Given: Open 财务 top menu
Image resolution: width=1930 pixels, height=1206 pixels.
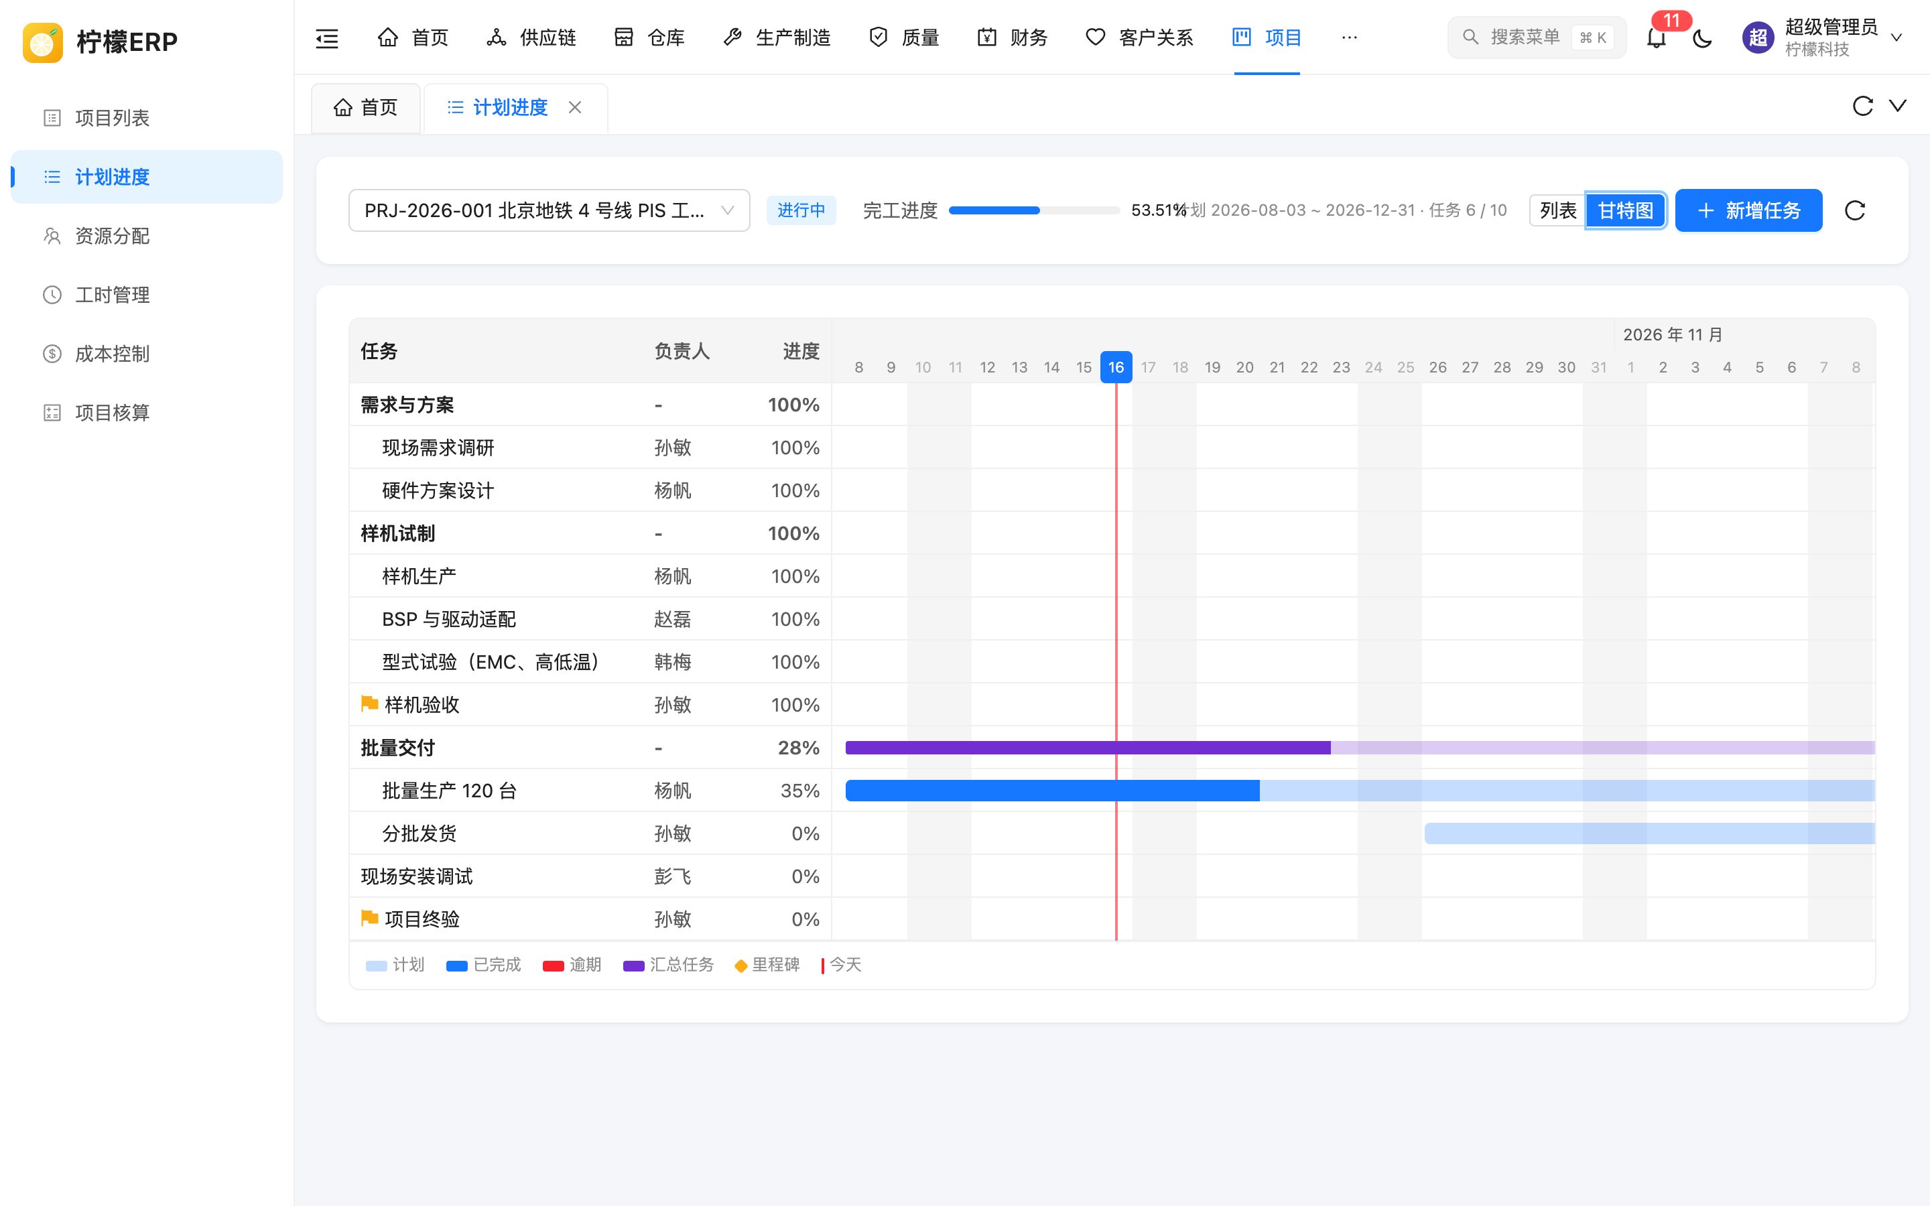Looking at the screenshot, I should tap(1012, 38).
